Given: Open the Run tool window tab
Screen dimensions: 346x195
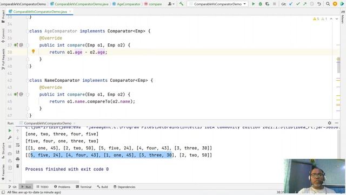Looking at the screenshot, I should pos(26,187).
